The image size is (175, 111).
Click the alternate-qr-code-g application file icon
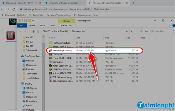point(50,51)
